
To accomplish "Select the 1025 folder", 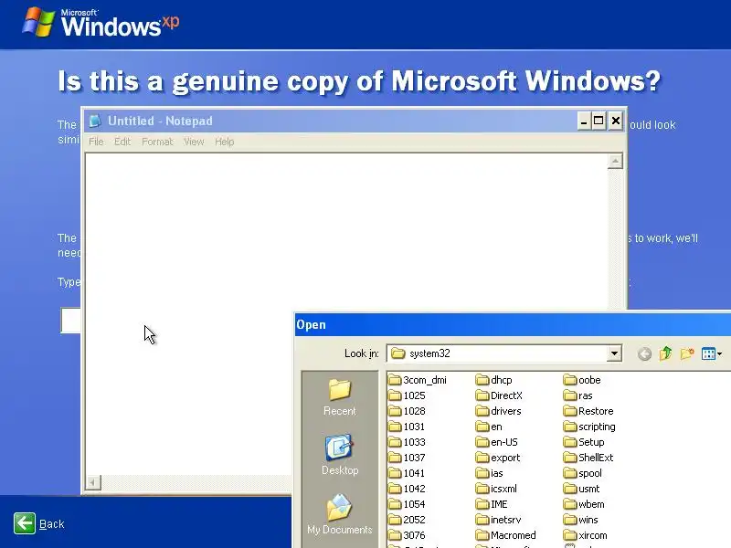I will tap(407, 395).
